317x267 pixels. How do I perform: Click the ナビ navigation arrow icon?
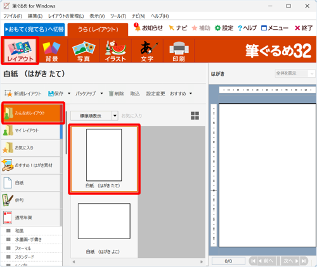point(171,28)
